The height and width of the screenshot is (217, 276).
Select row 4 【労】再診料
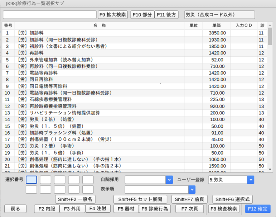click(x=100, y=53)
